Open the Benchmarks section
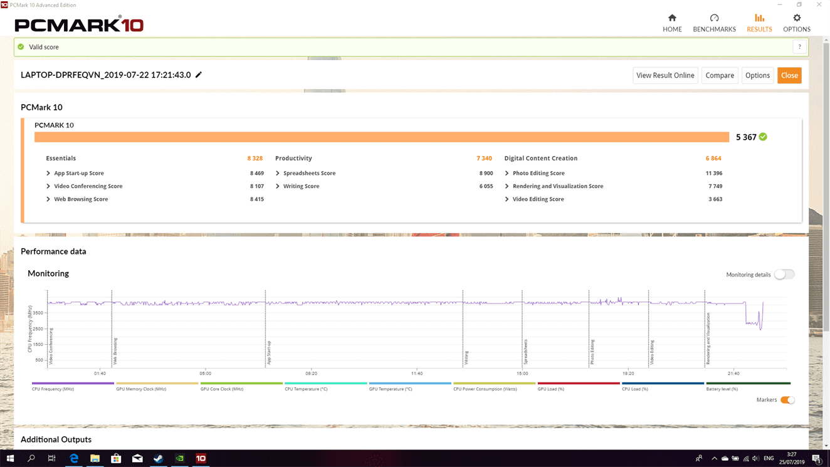 pyautogui.click(x=714, y=23)
